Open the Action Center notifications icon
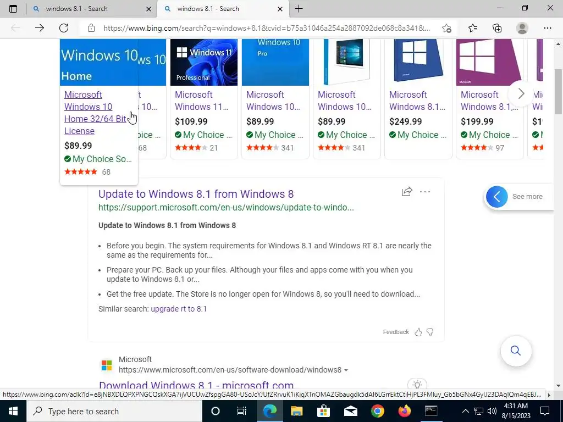Viewport: 563px width, 422px height. point(545,411)
